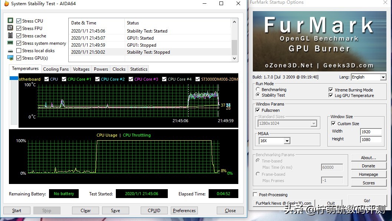Open the Statistics tab

click(x=138, y=69)
